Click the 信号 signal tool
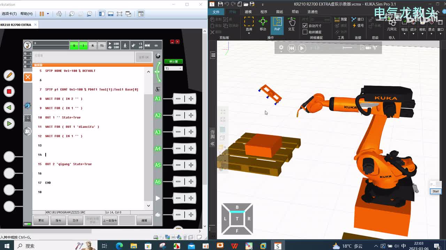The height and width of the screenshot is (250, 446). (358, 26)
